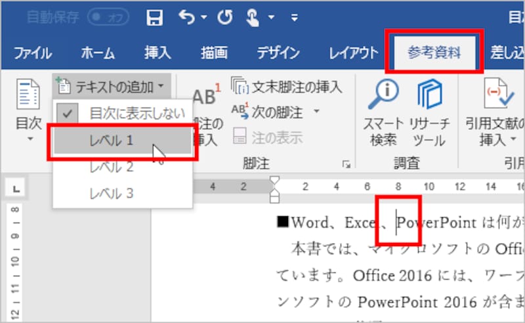The width and height of the screenshot is (525, 323).
Task: Click the テキストの追加 dropdown button
Action: click(x=112, y=87)
